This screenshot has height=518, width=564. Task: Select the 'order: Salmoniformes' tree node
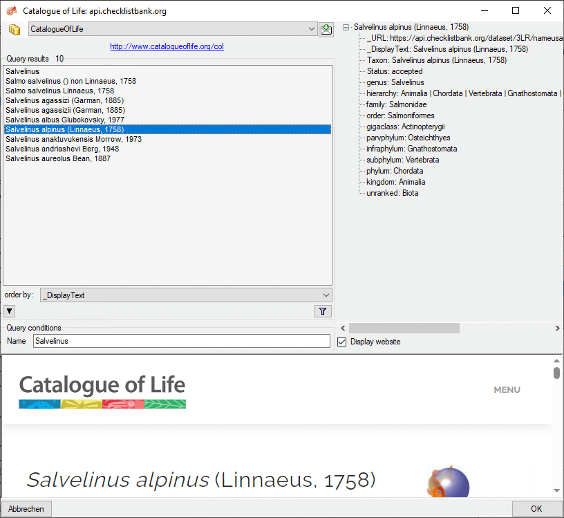(400, 115)
